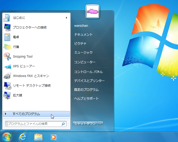The image size is (178, 142).
Task: Select the Snipping Tool text label
Action: pos(23,57)
